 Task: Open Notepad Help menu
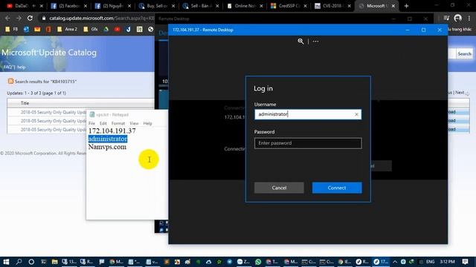147,124
